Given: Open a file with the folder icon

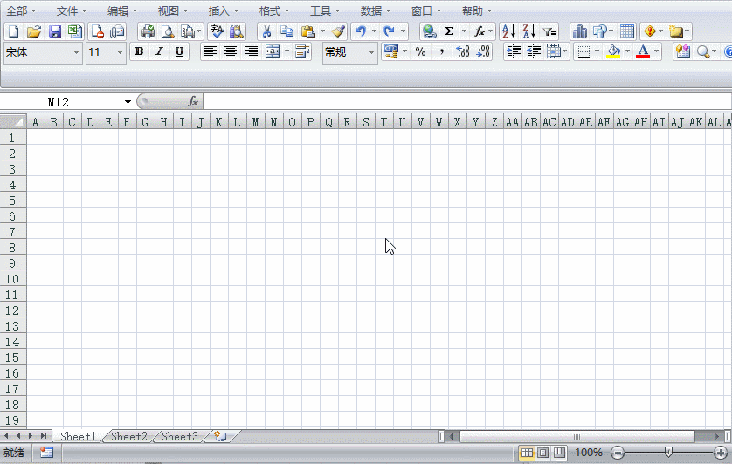Looking at the screenshot, I should tap(33, 31).
